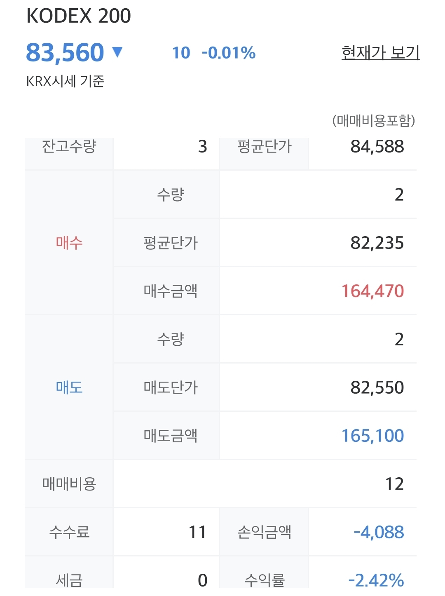Tap the (매매비용포함) note
The image size is (445, 596).
click(373, 120)
